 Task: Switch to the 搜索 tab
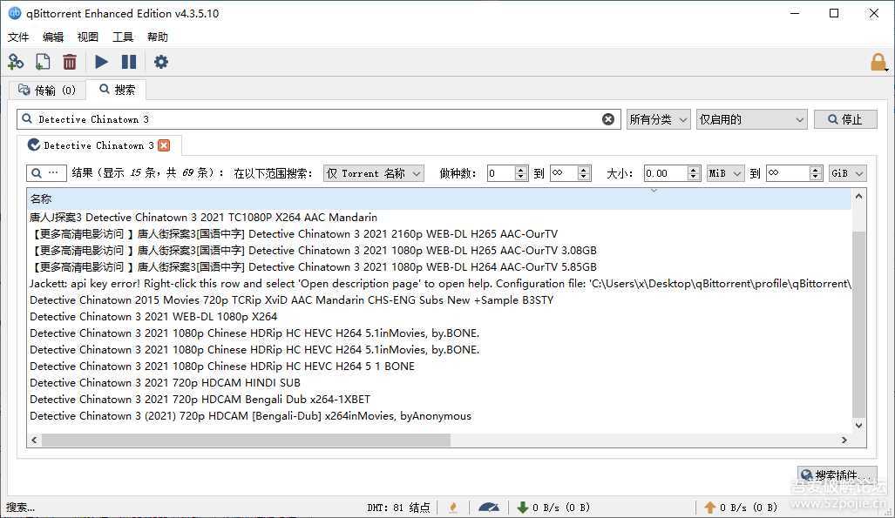(x=118, y=90)
